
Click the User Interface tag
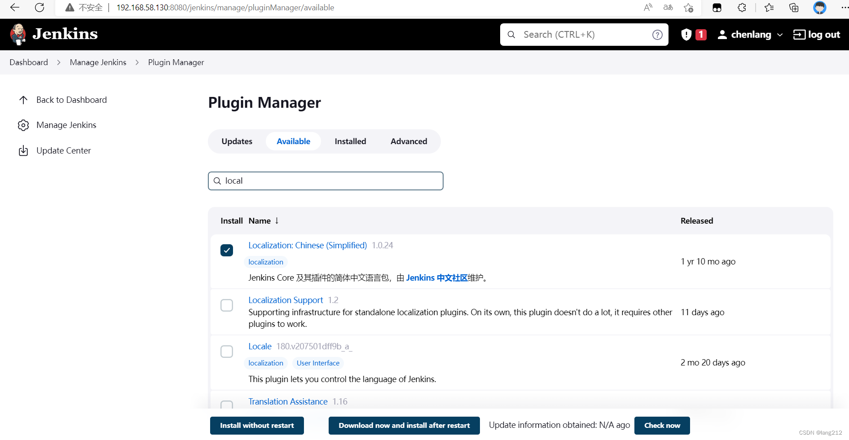point(318,363)
